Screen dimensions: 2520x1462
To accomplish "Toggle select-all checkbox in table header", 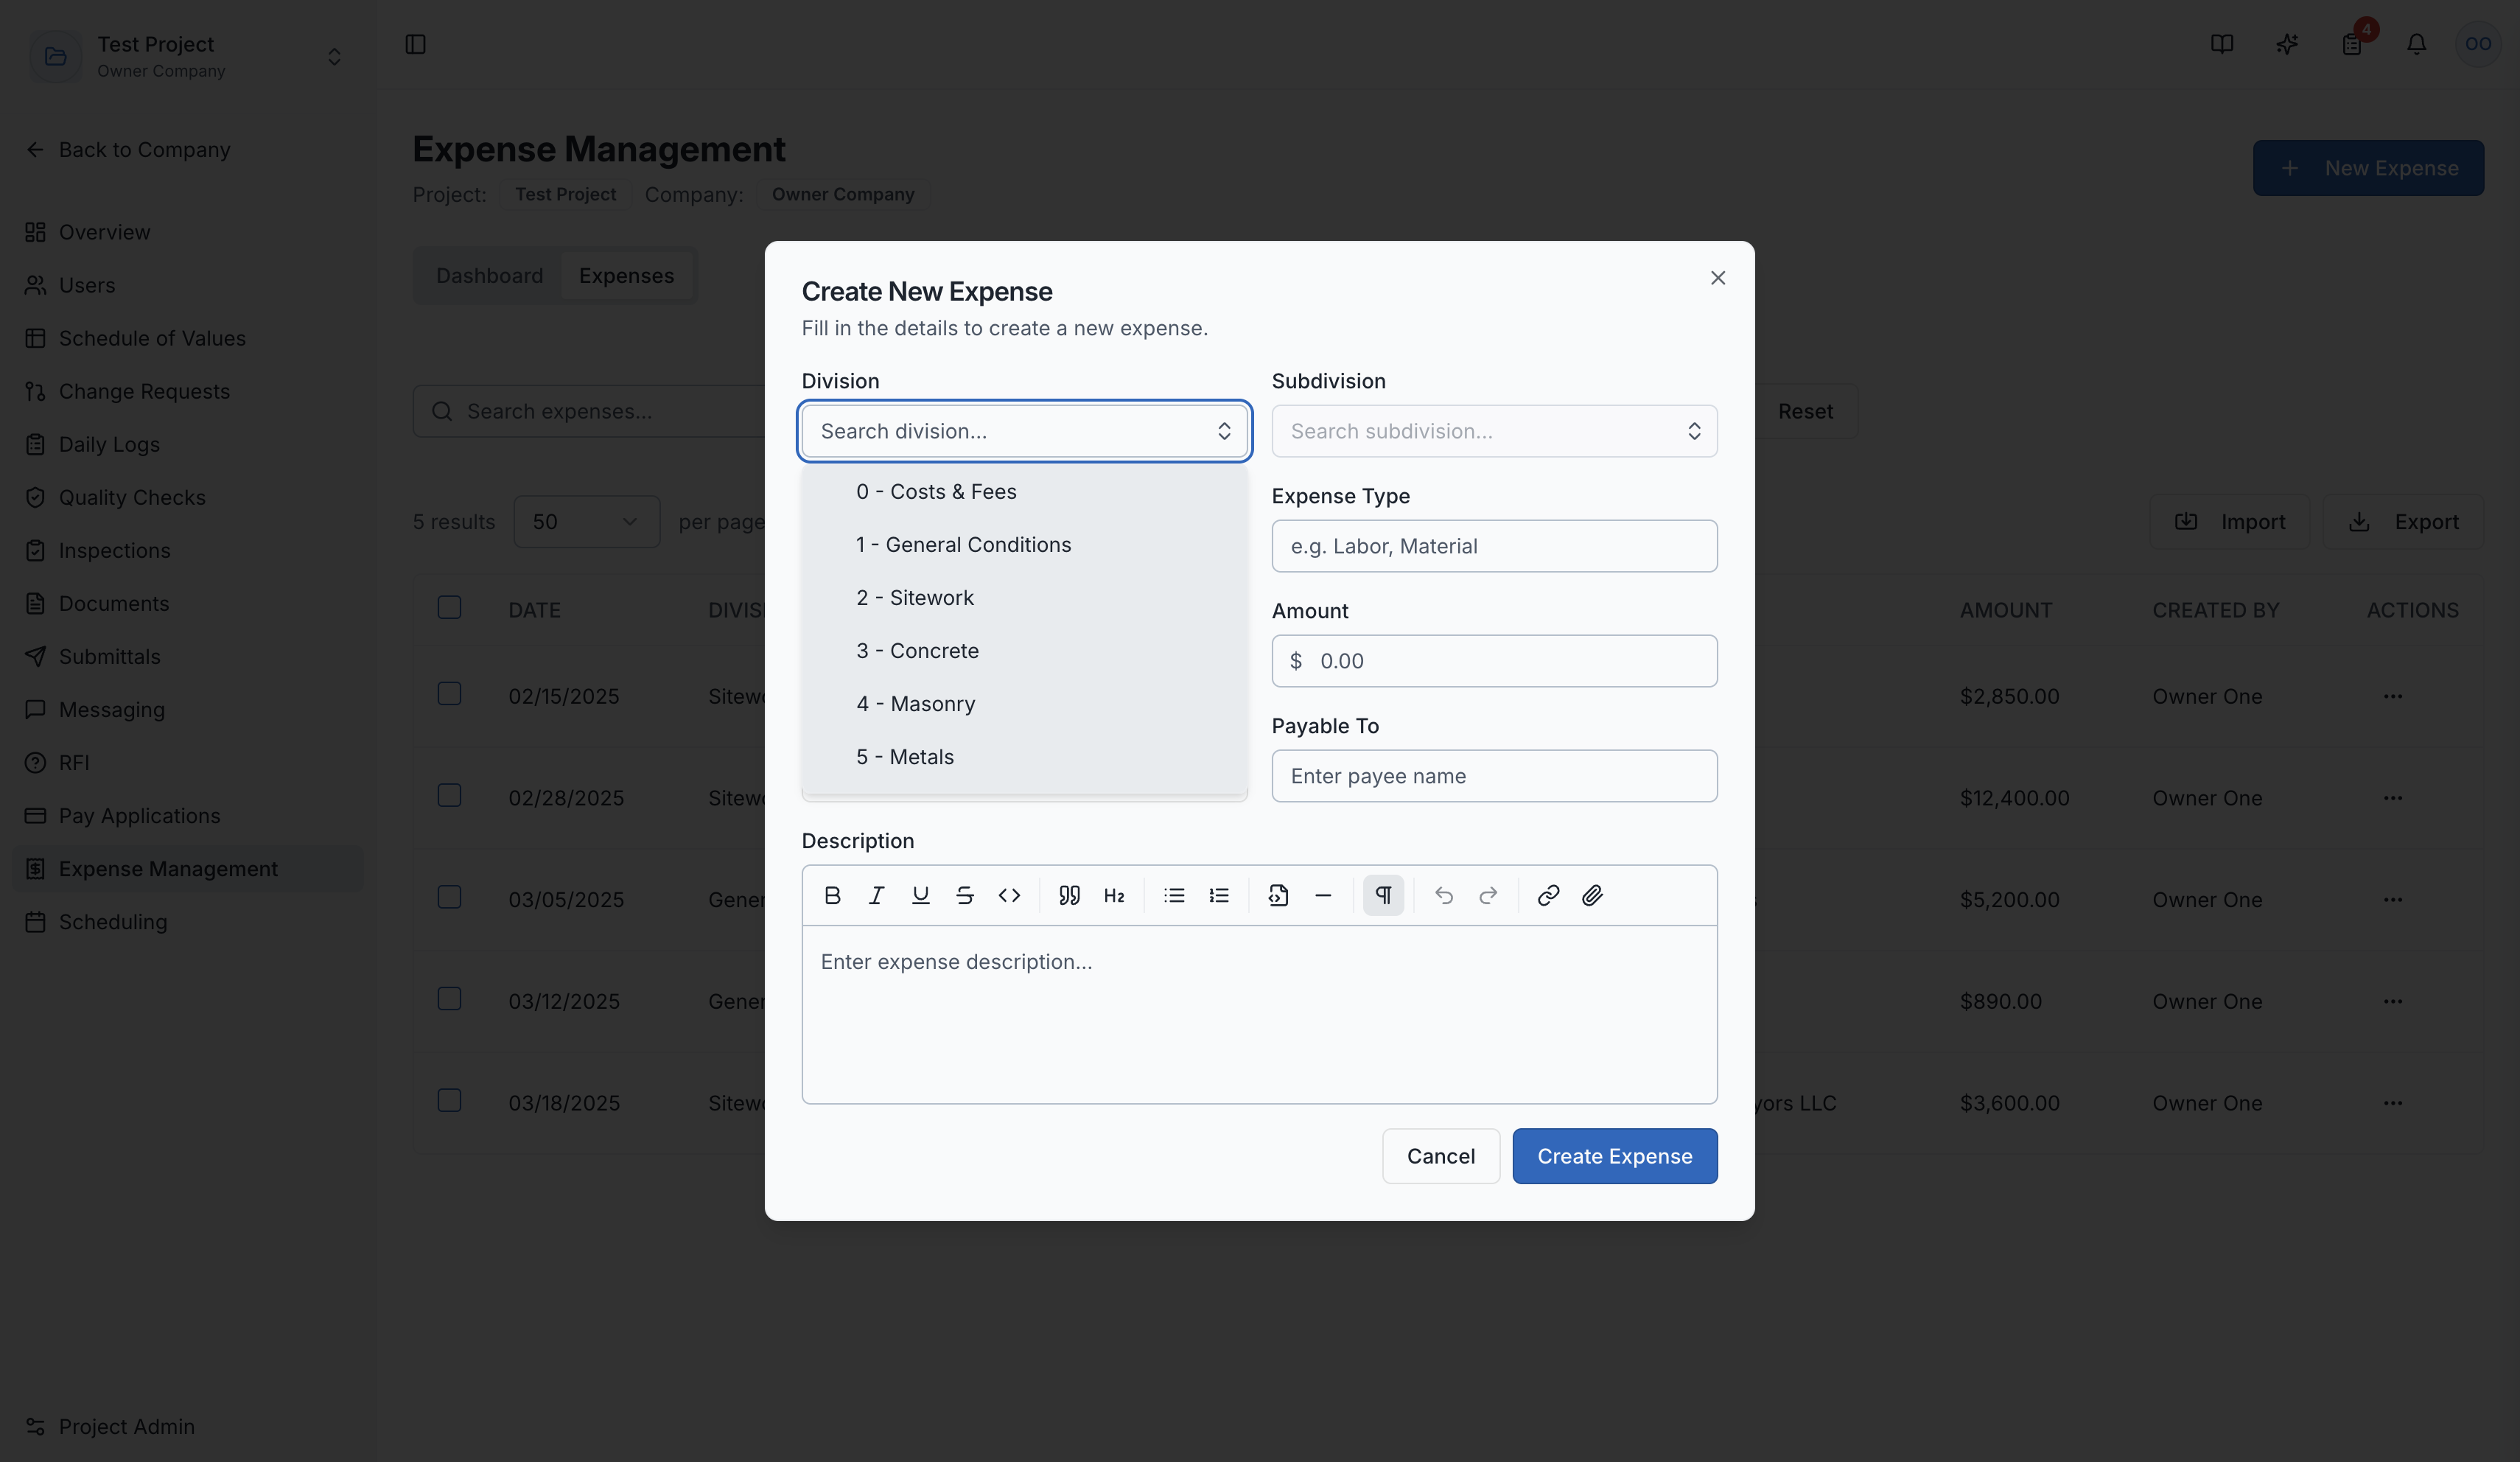I will (449, 607).
